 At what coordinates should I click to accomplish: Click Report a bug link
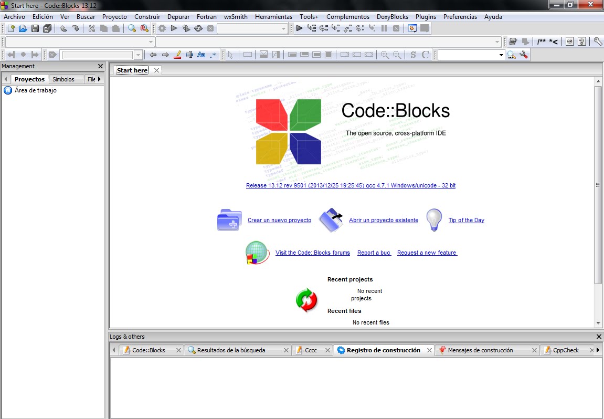pos(374,253)
